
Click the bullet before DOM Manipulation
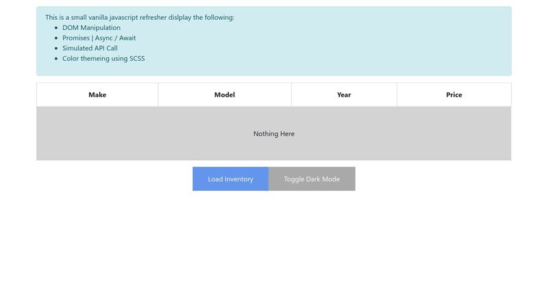[55, 28]
